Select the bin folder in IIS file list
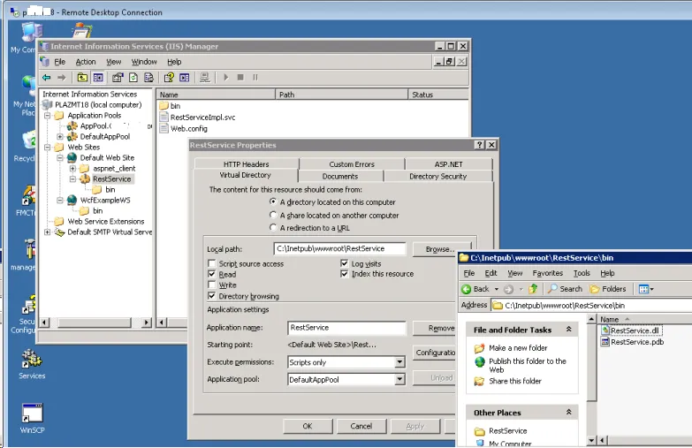692x448 pixels. 170,106
